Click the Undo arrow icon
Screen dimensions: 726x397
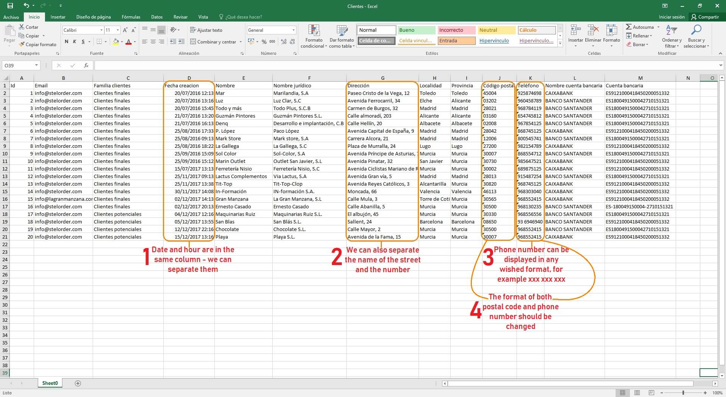[26, 6]
